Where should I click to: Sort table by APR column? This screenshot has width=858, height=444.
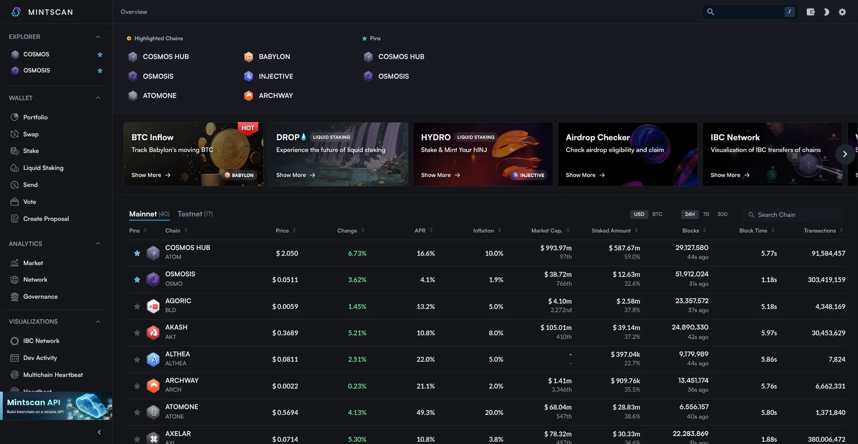tap(424, 231)
